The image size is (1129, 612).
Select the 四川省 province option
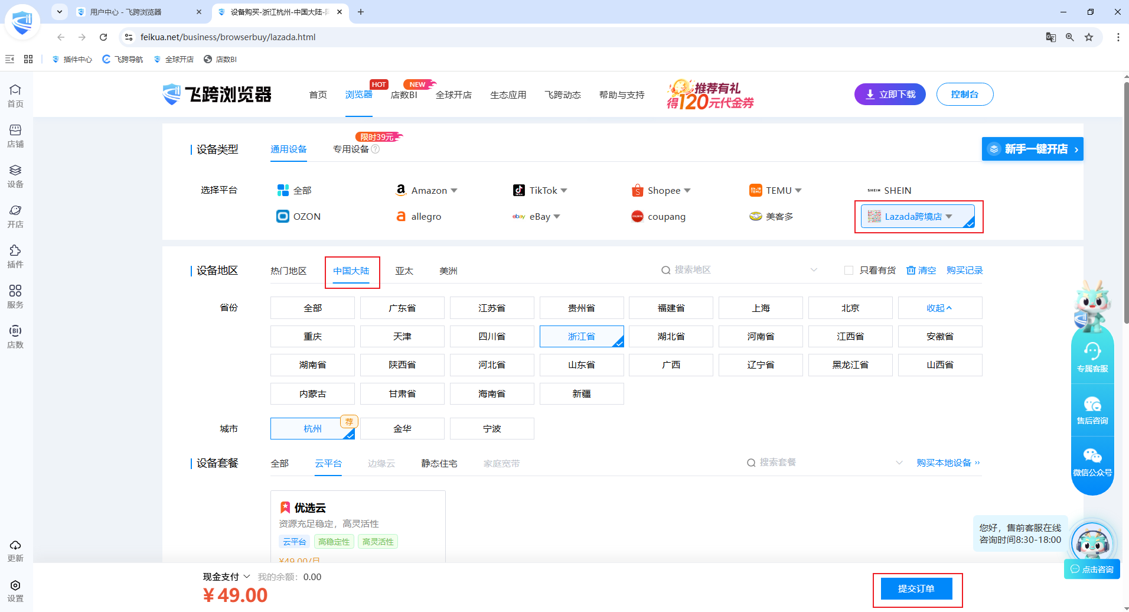point(492,336)
